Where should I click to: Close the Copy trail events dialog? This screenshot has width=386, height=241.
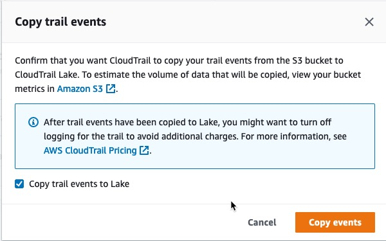[x=369, y=22]
